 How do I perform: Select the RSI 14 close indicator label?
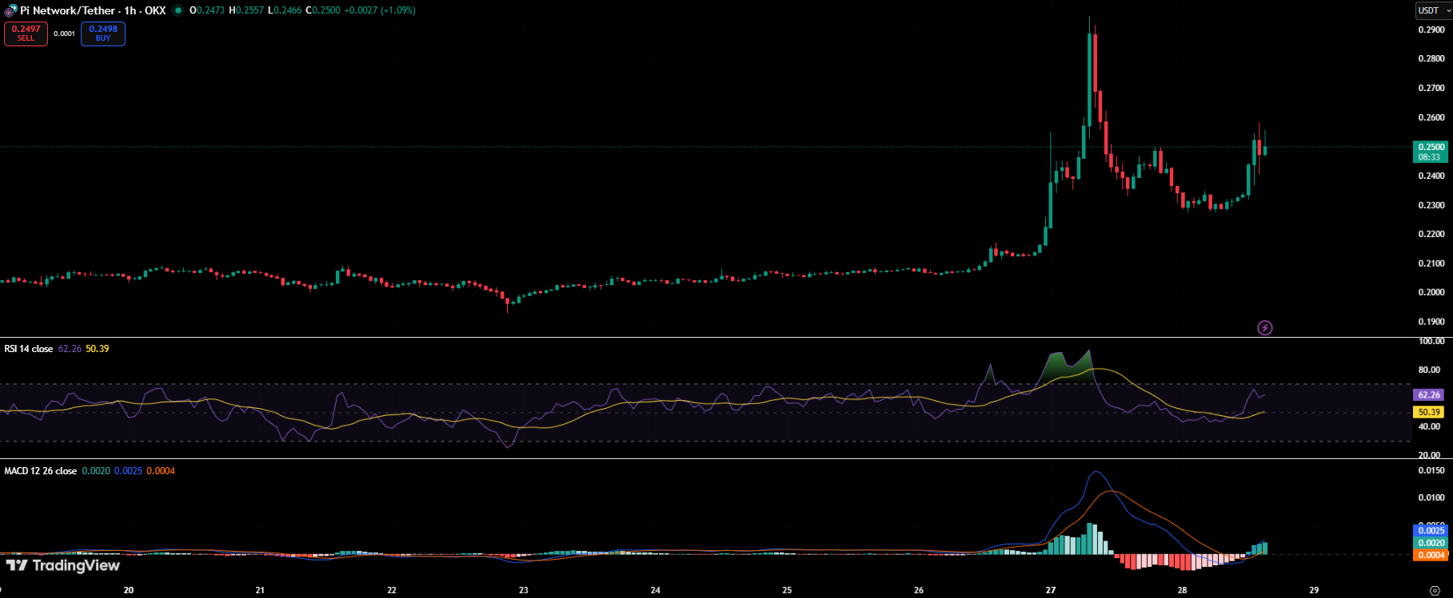click(x=29, y=349)
